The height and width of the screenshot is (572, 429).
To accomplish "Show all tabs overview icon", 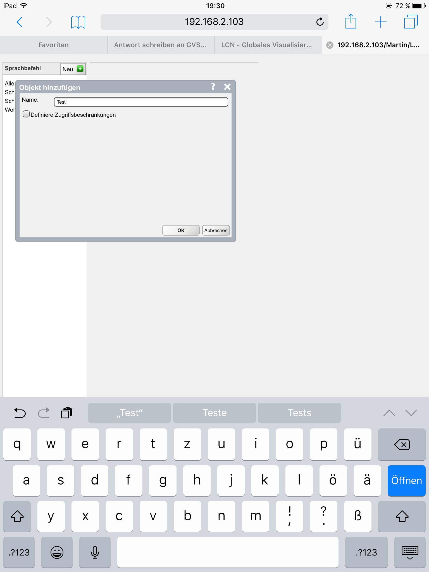I will point(411,22).
